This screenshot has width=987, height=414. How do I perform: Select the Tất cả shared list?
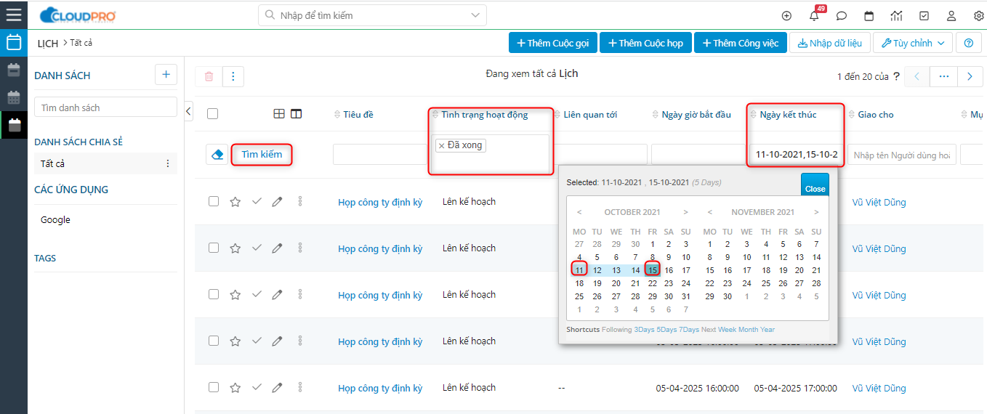(53, 163)
